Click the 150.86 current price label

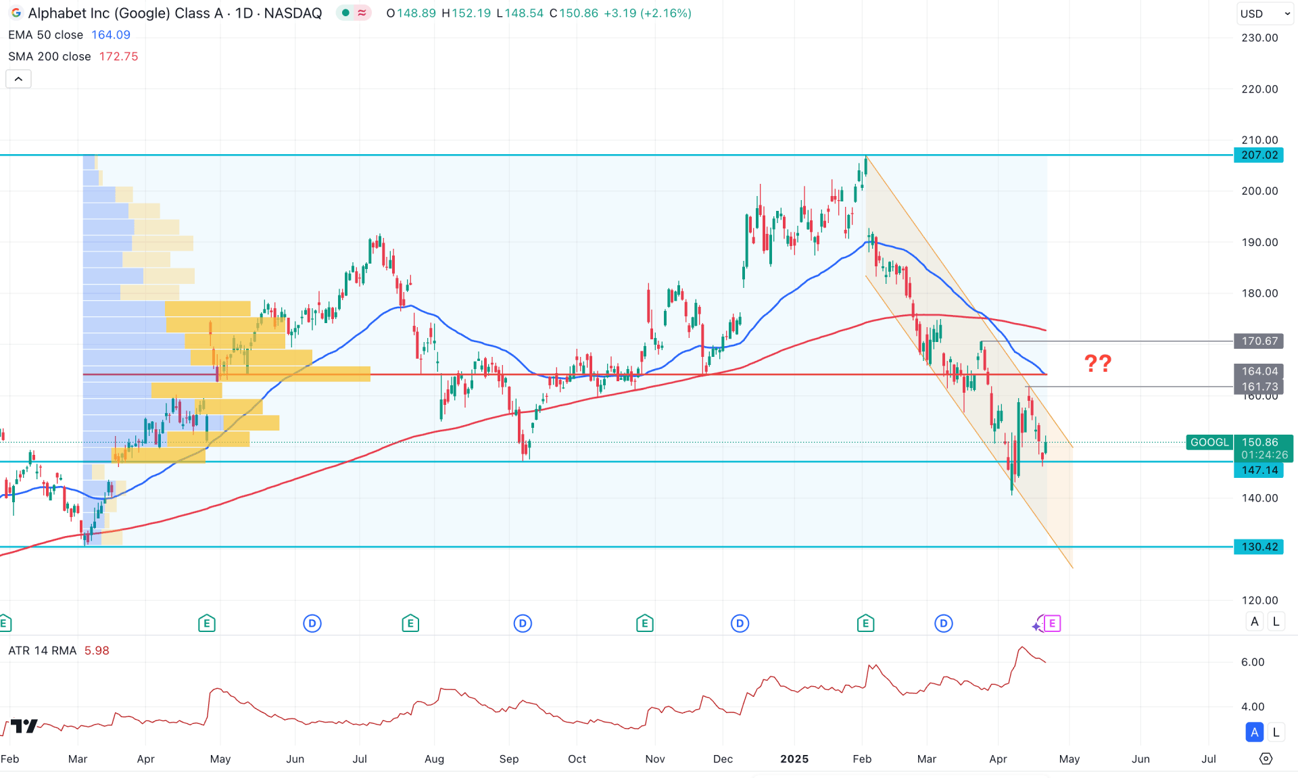(x=1260, y=442)
